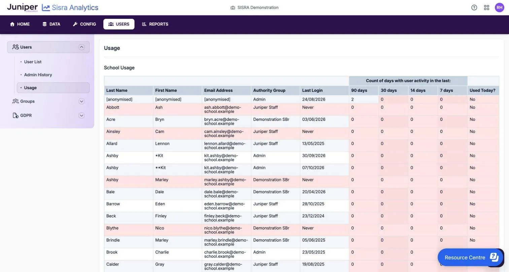Click the Resource Centre chat icon
Image resolution: width=509 pixels, height=272 pixels.
tap(494, 257)
